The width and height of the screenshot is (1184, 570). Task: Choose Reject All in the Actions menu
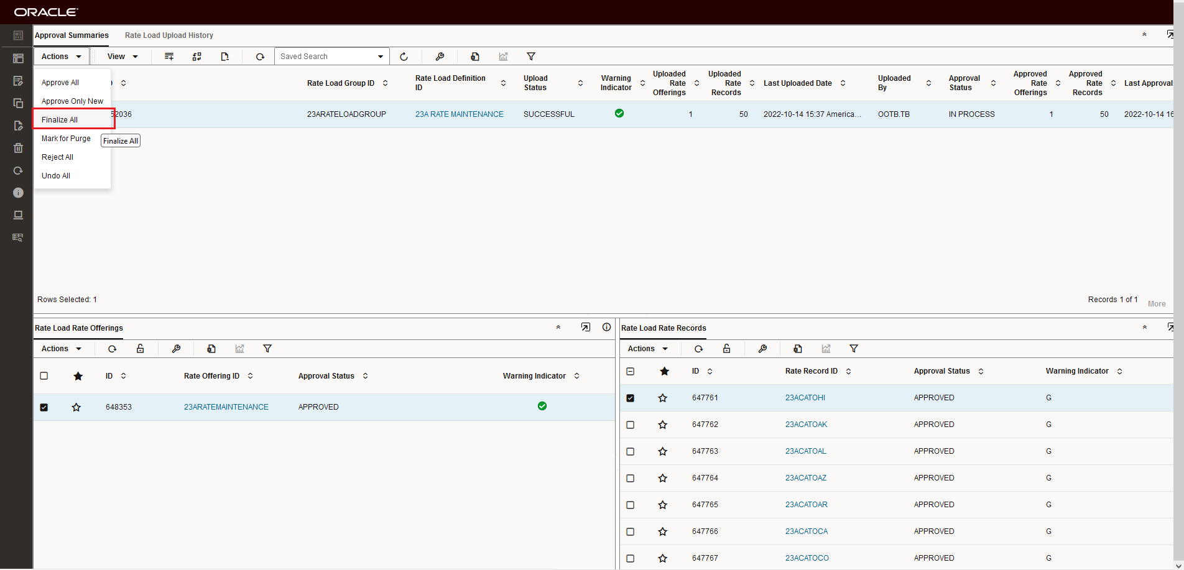[x=57, y=157]
